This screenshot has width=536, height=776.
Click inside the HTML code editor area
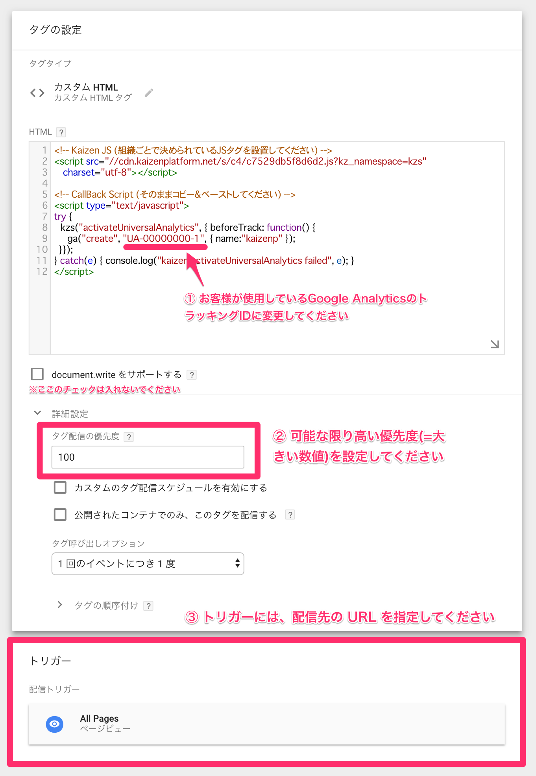tap(267, 248)
